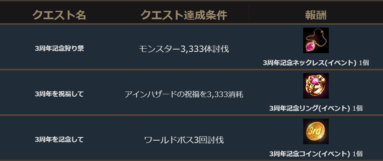Click the アインハザードの祝福を3,333消耗 condition
The image size is (383, 161).
tap(184, 94)
